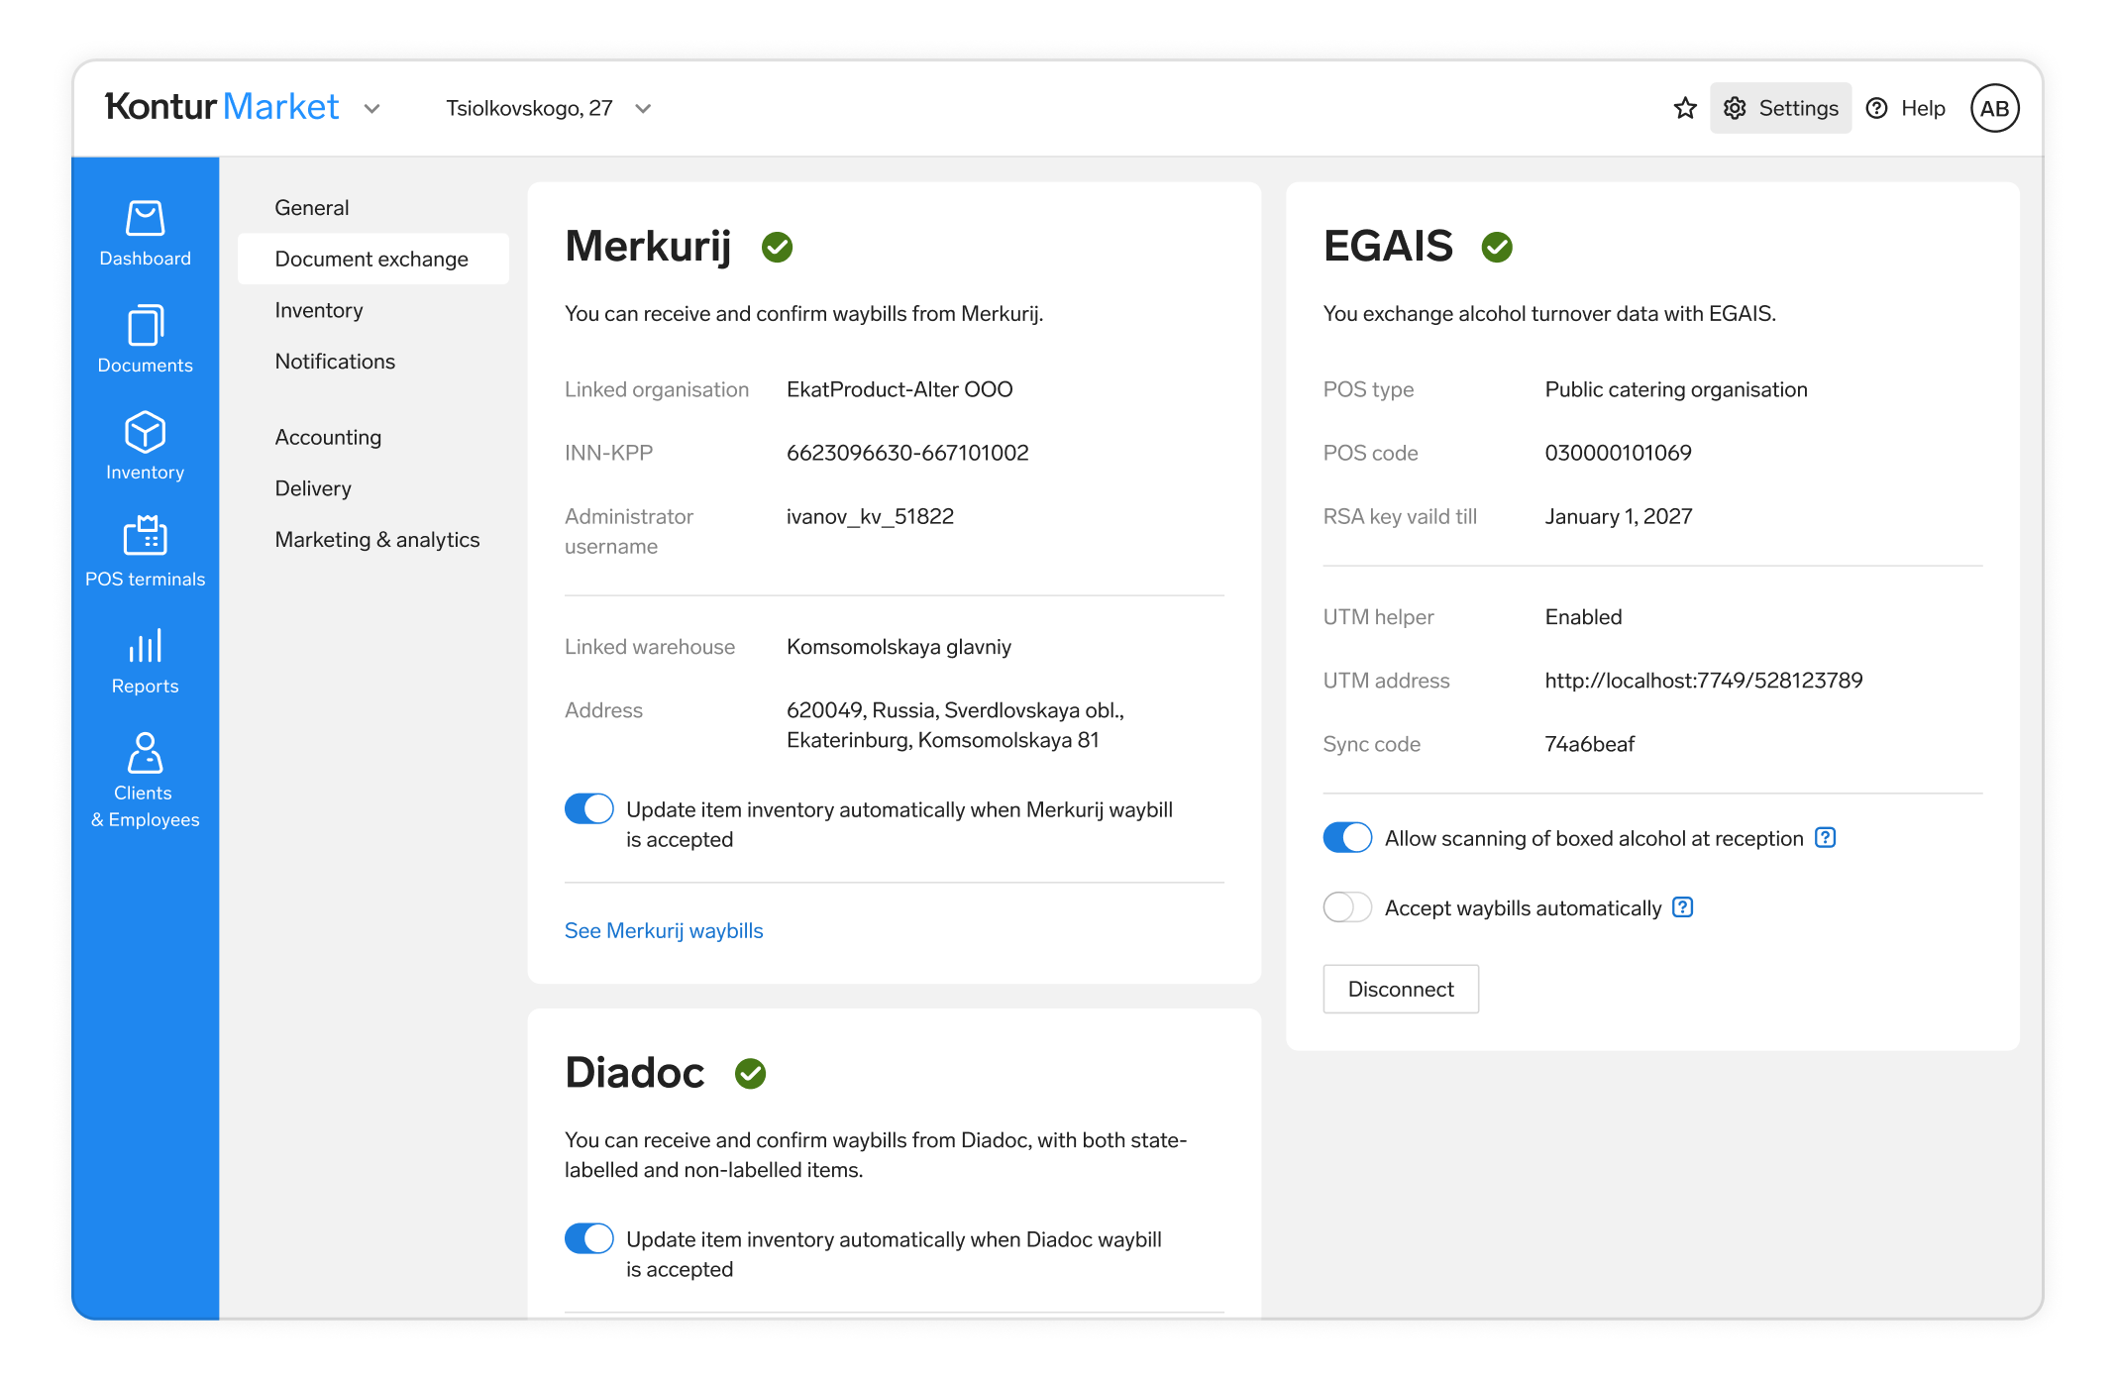Open Help using the question mark icon
Viewport: 2116px width, 1379px height.
point(1876,108)
